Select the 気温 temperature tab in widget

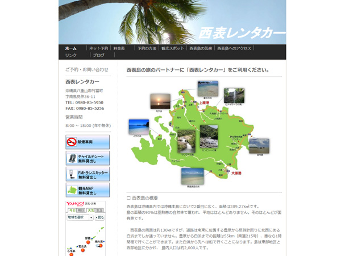(x=99, y=210)
